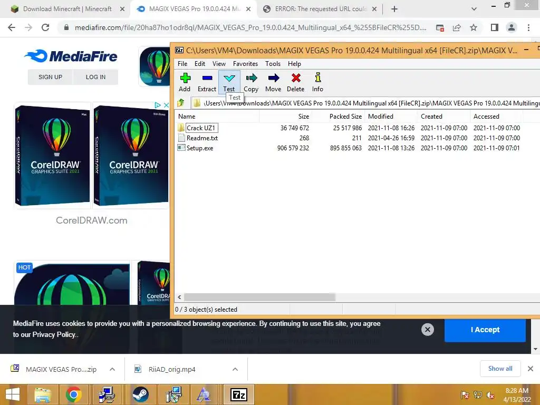Click the MediaFire logo
The width and height of the screenshot is (540, 405).
71,56
